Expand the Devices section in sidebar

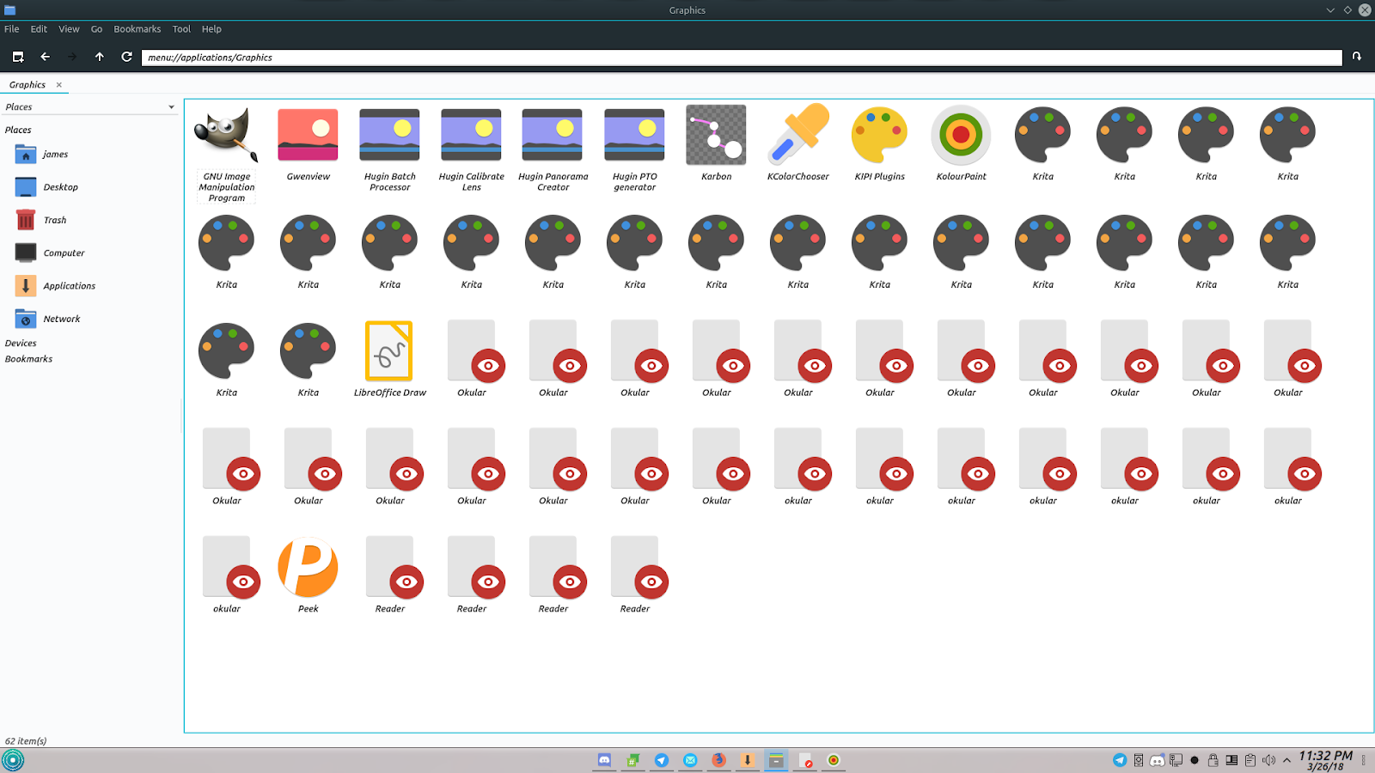click(19, 342)
